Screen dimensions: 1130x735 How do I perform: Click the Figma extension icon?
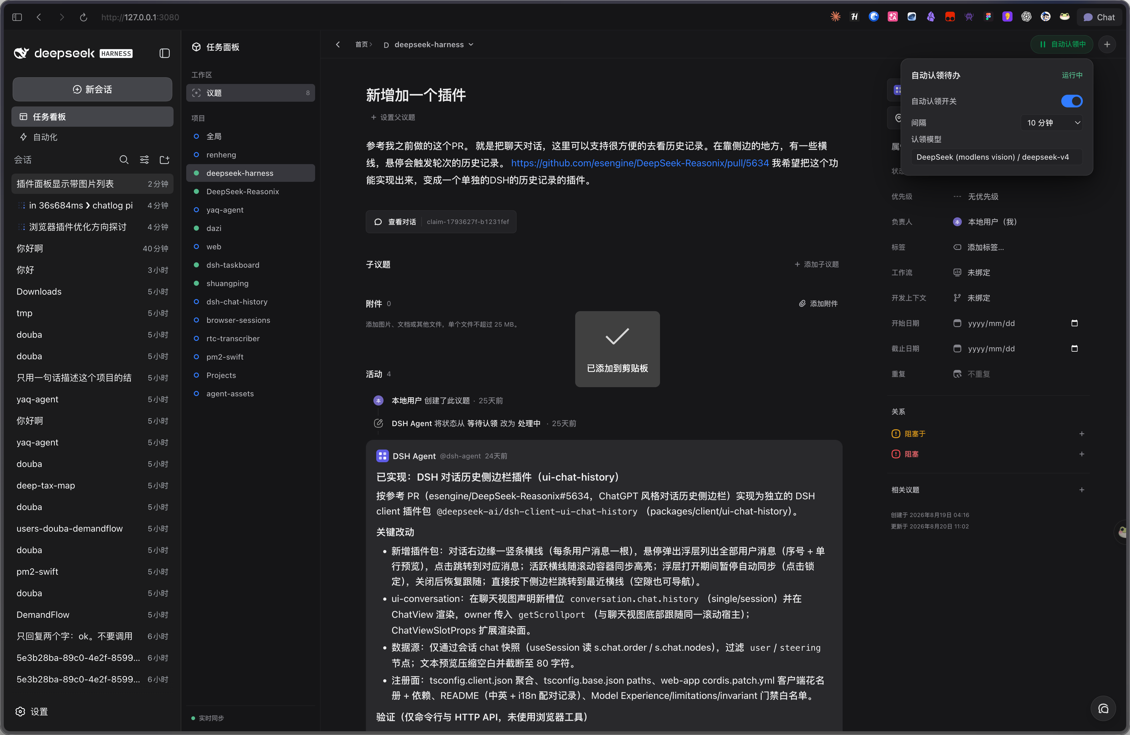988,16
